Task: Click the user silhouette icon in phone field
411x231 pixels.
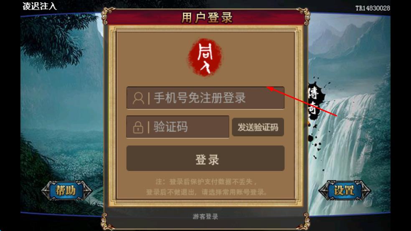Action: pos(138,98)
